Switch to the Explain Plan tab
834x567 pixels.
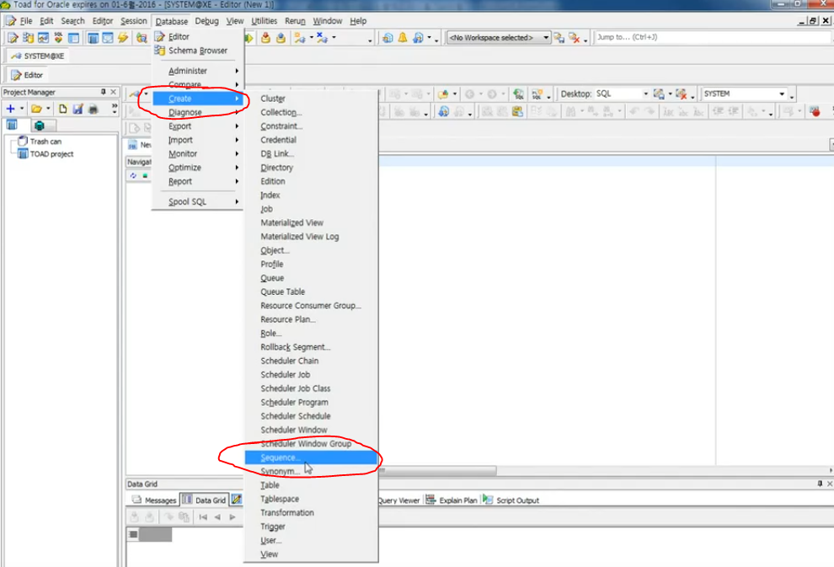(452, 500)
